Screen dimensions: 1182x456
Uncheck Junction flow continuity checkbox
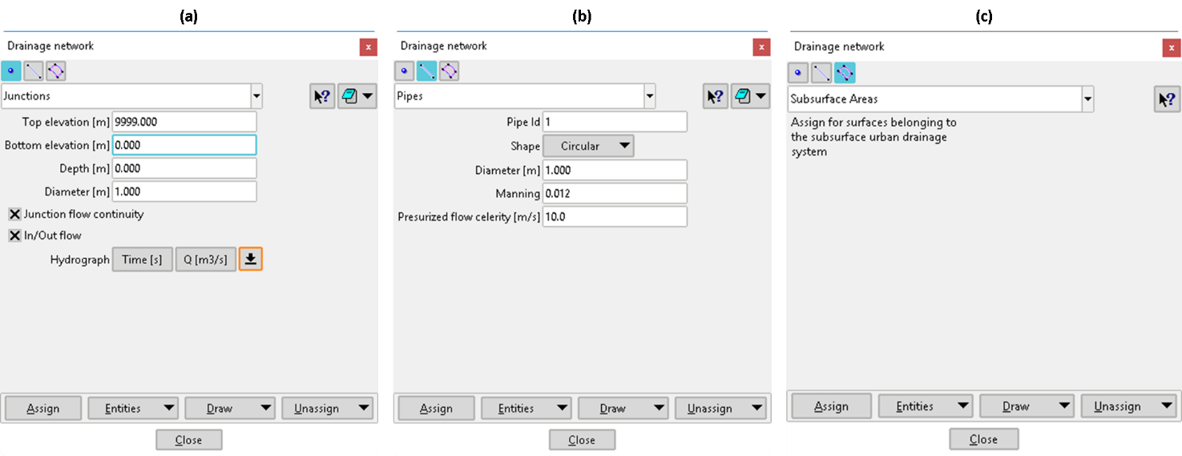coord(14,214)
